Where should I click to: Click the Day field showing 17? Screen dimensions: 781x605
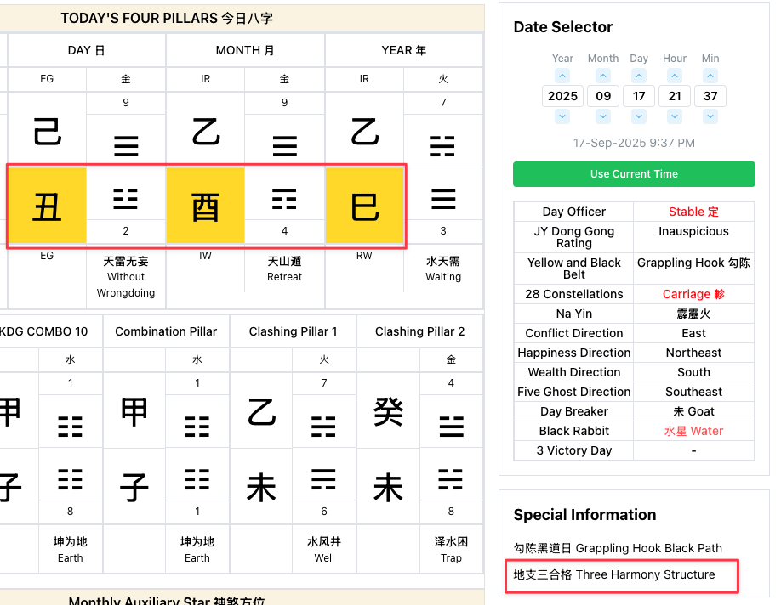[x=639, y=96]
